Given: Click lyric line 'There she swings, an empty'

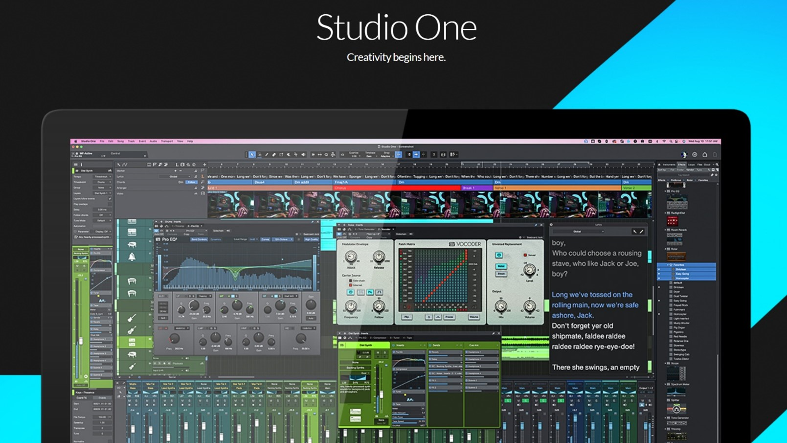Looking at the screenshot, I should [x=596, y=367].
